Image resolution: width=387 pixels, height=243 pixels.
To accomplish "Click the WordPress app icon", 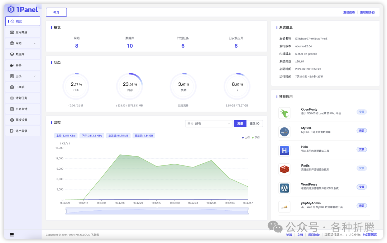I will click(x=284, y=188).
